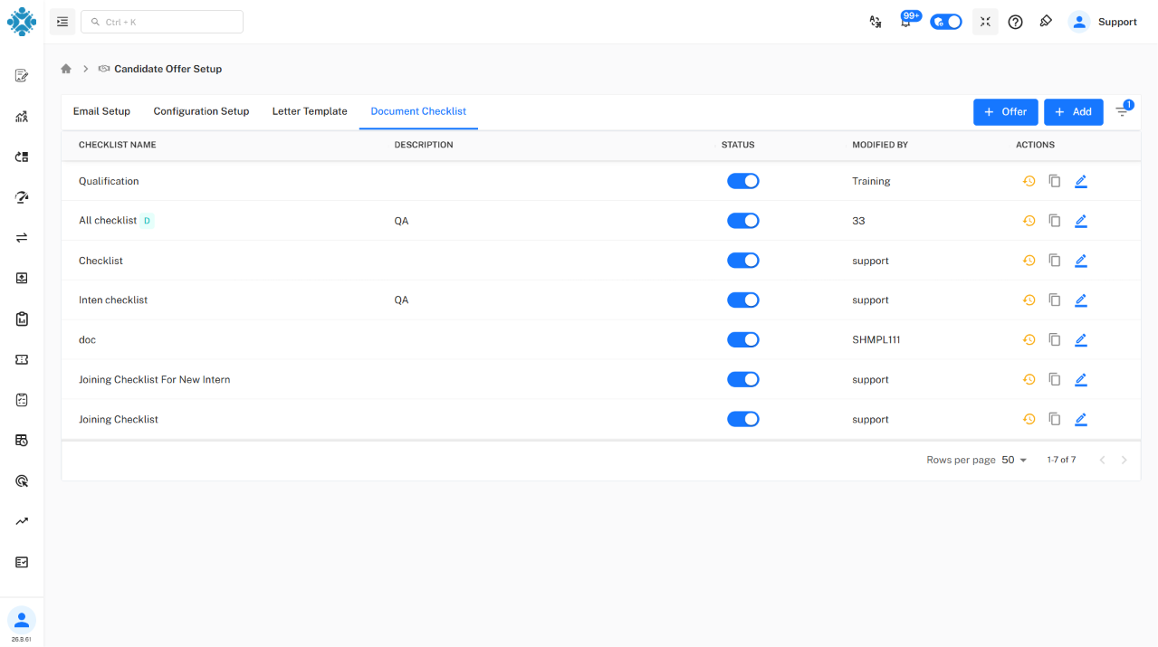This screenshot has width=1158, height=647.
Task: Copy the Qualification checklist row
Action: [1055, 181]
